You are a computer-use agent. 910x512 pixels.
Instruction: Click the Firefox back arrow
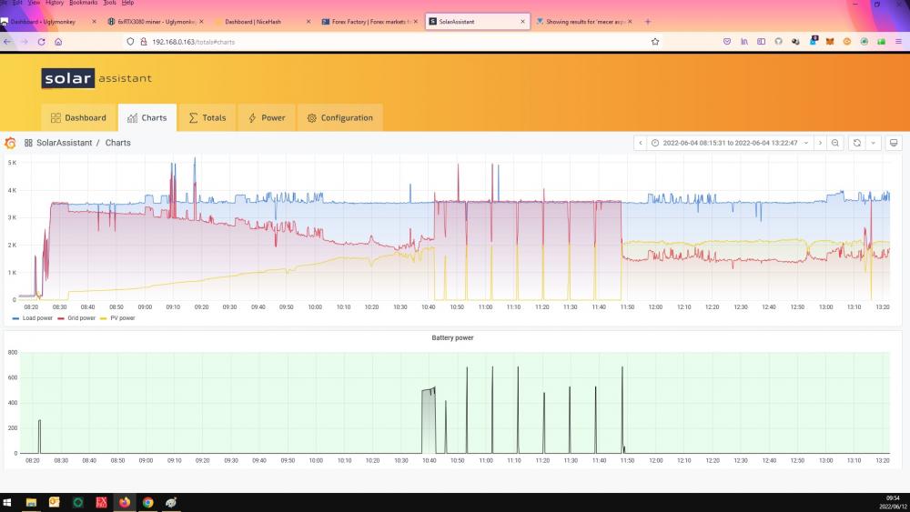click(x=7, y=42)
